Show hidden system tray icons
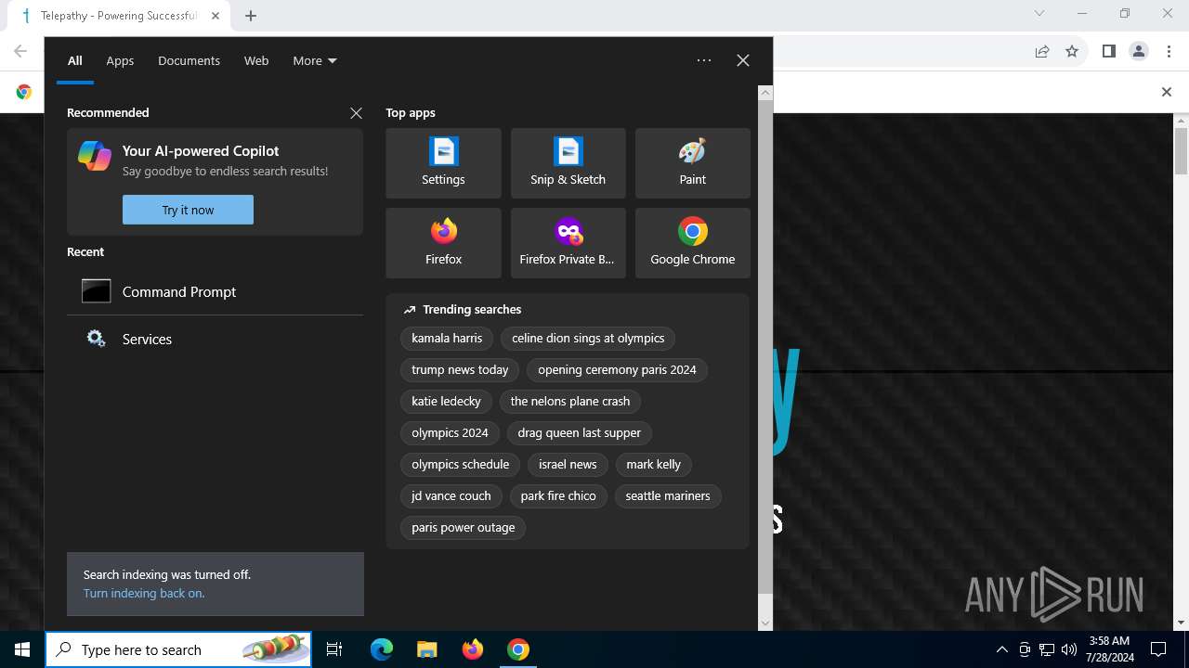This screenshot has height=668, width=1189. (1001, 649)
